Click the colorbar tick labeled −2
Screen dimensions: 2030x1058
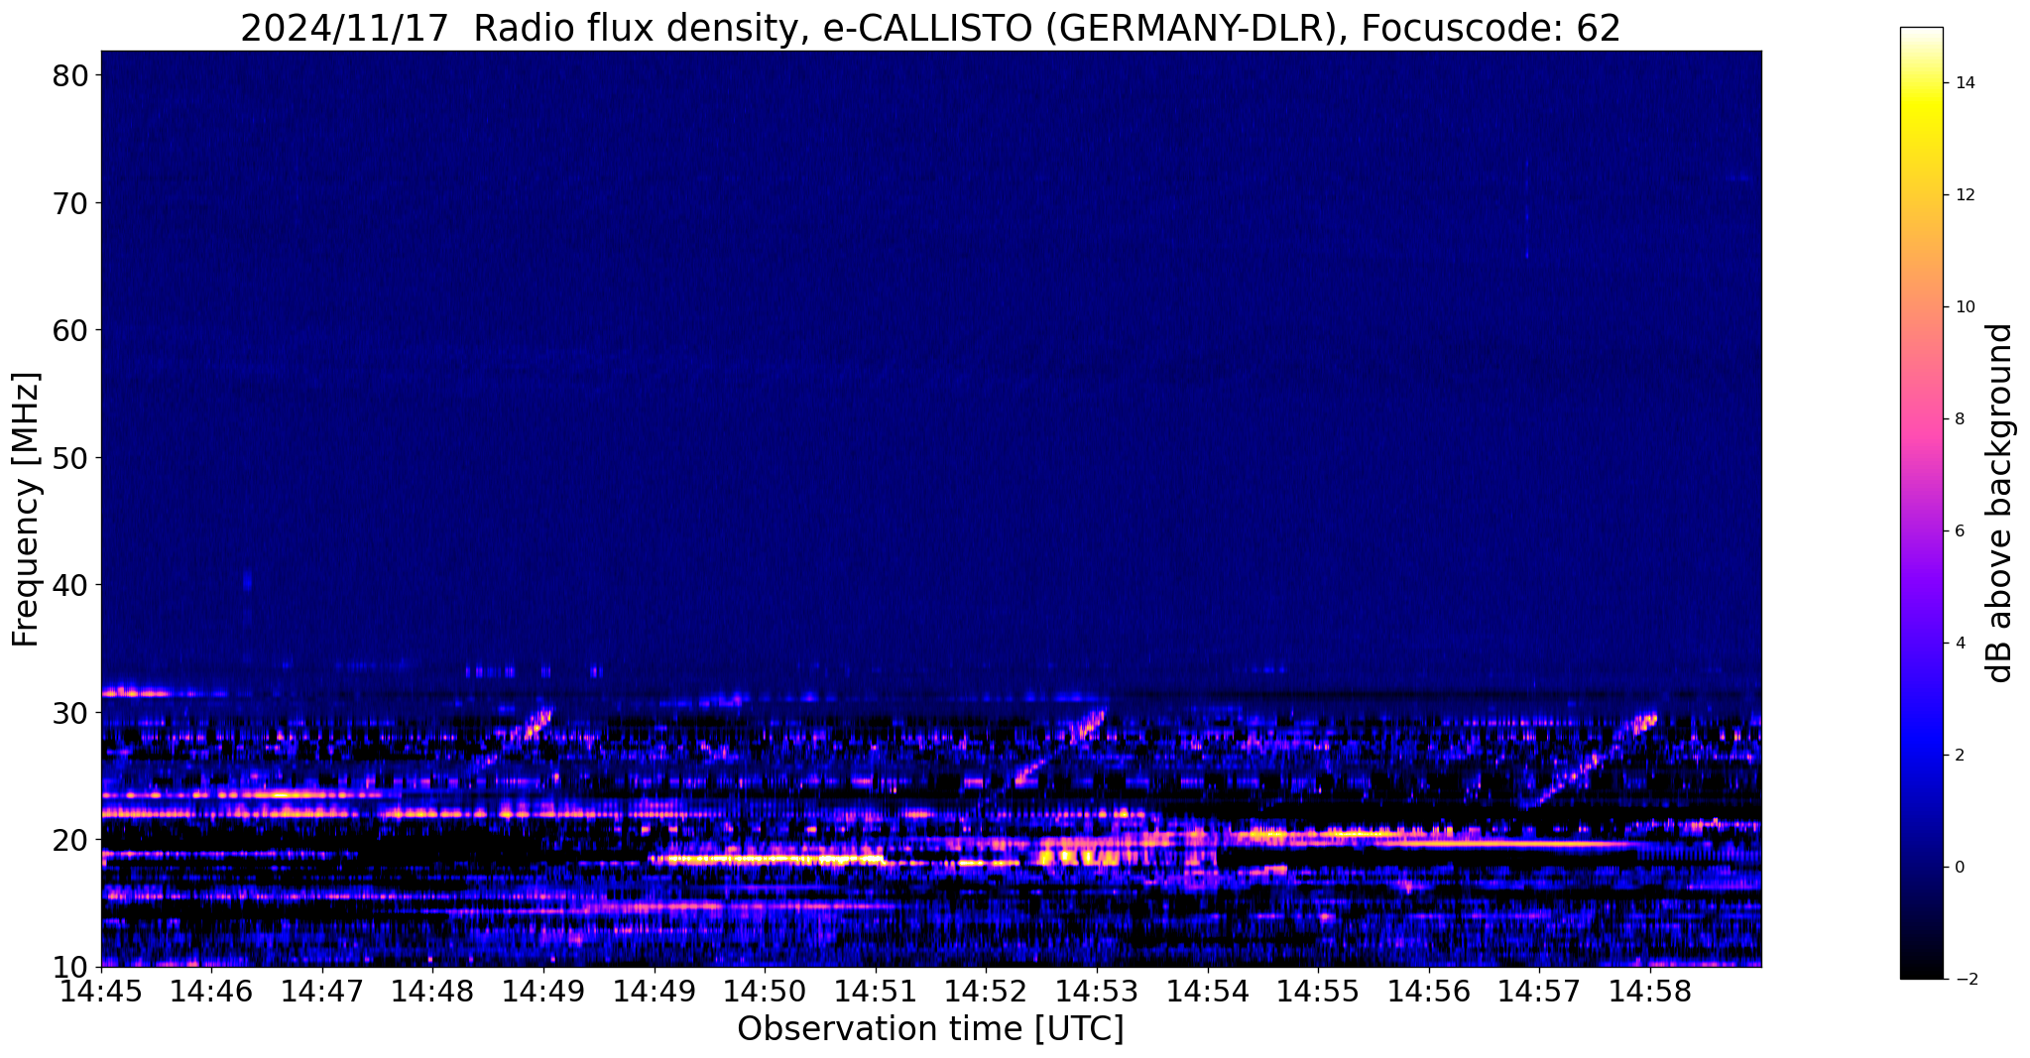pyautogui.click(x=1966, y=980)
